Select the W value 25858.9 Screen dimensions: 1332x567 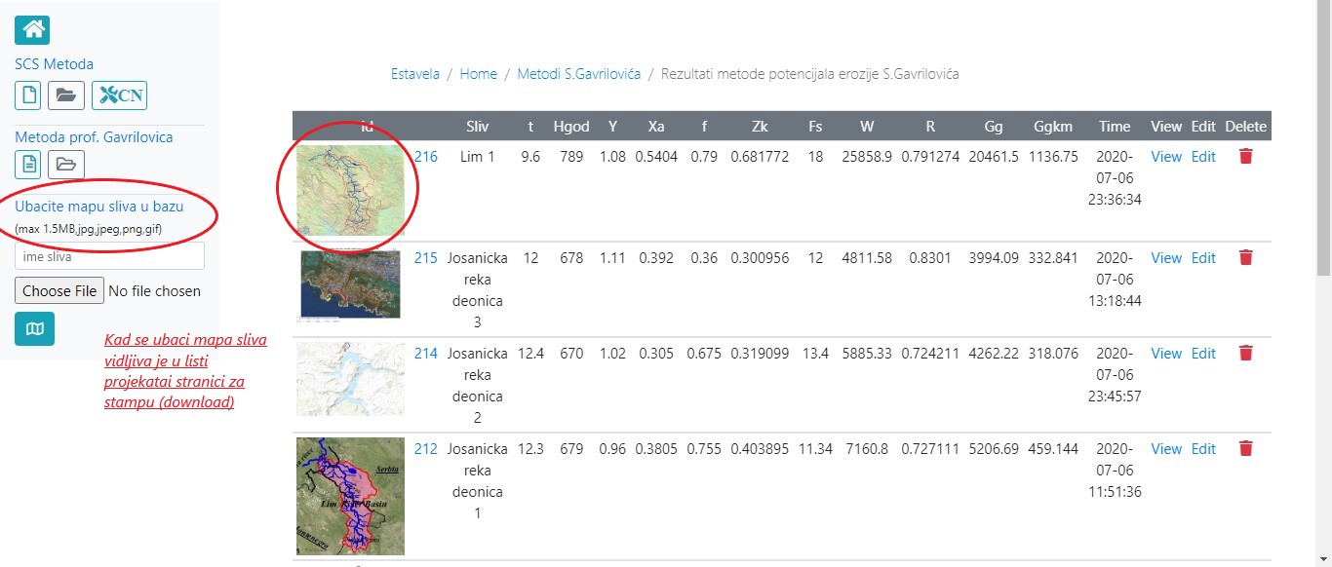click(867, 156)
